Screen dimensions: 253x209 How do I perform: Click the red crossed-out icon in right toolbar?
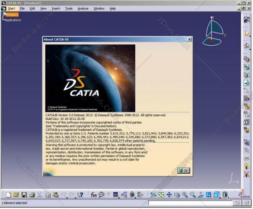tap(247, 174)
